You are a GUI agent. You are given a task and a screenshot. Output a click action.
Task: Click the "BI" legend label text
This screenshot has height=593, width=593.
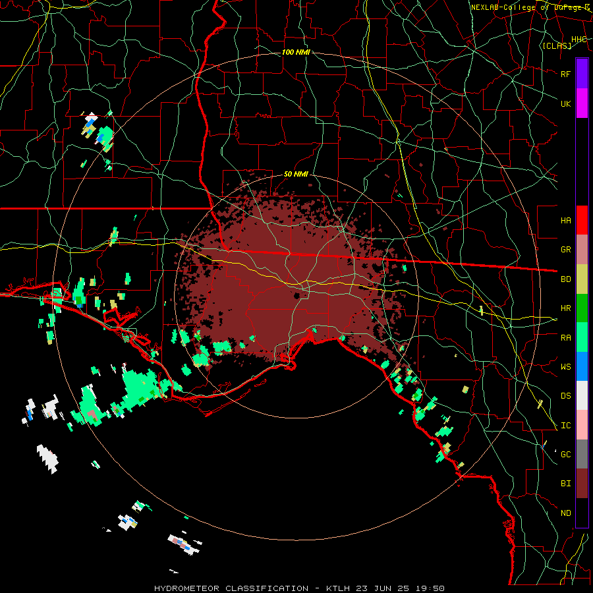[565, 484]
